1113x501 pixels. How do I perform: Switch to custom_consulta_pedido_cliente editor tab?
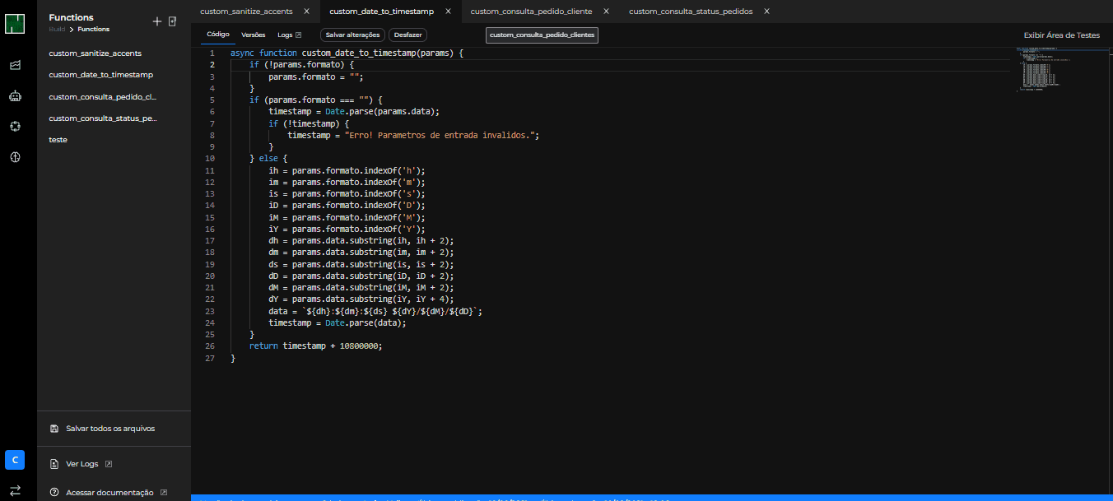coord(531,12)
